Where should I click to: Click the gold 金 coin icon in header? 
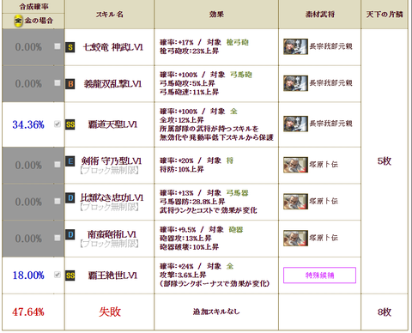(18, 21)
